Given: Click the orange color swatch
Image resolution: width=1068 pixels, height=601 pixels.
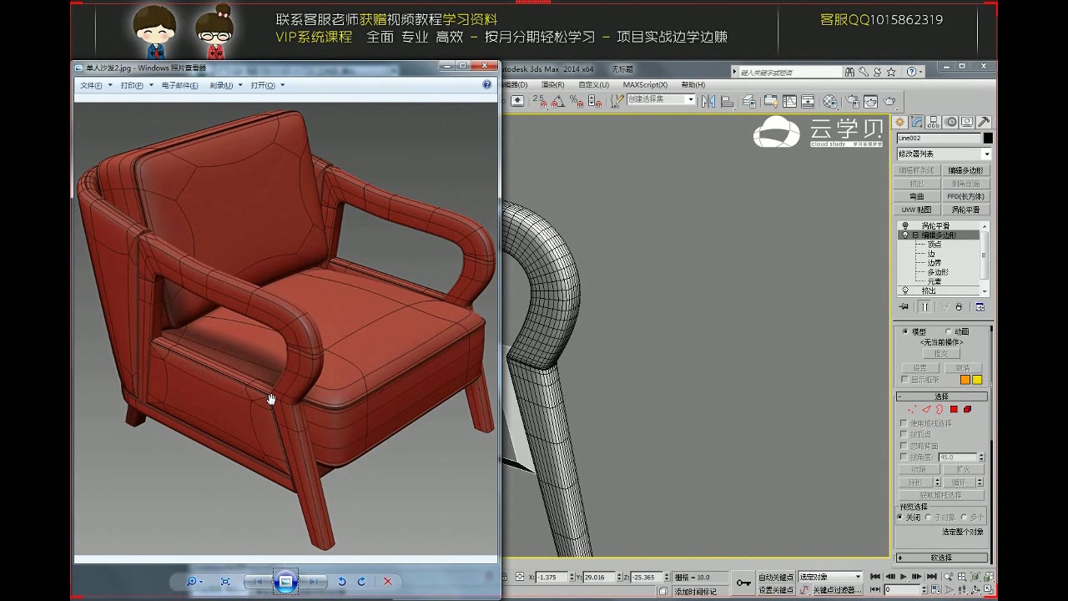Looking at the screenshot, I should pyautogui.click(x=965, y=380).
